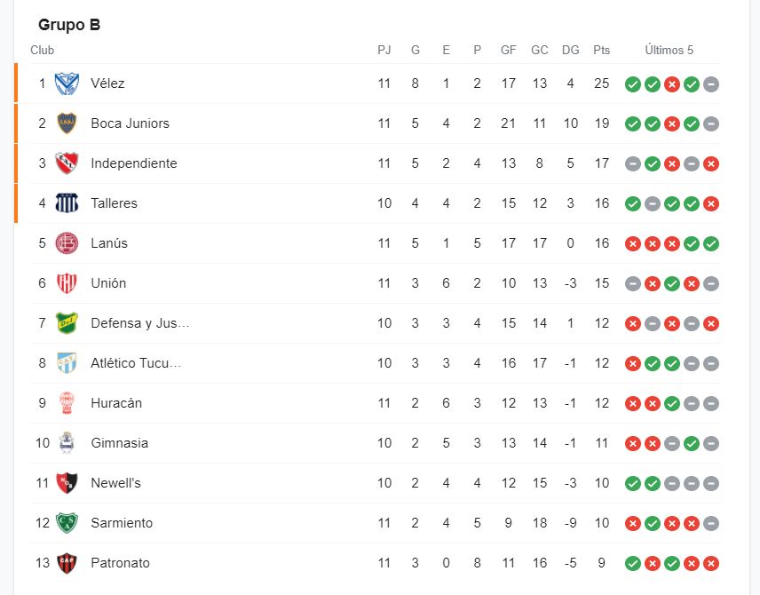Viewport: 760px width, 595px height.
Task: Click the Talleres striped crest icon
Action: [67, 203]
